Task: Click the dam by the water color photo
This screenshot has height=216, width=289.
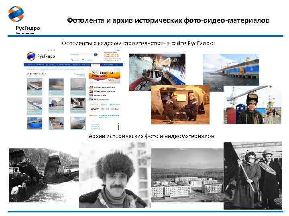Action: tap(231, 70)
